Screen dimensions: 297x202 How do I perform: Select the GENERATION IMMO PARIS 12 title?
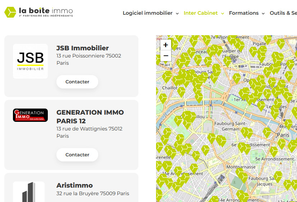click(90, 116)
